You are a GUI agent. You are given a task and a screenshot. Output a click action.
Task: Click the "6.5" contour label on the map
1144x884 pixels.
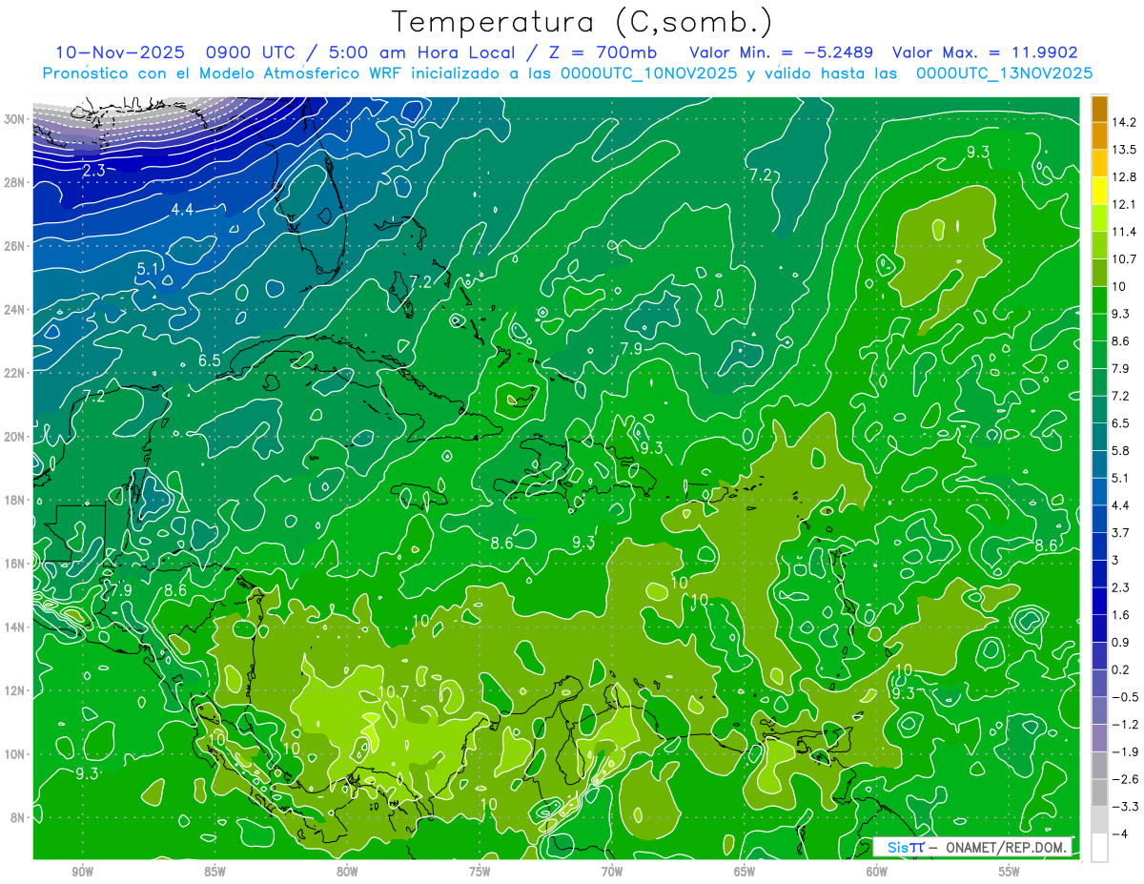tap(210, 360)
